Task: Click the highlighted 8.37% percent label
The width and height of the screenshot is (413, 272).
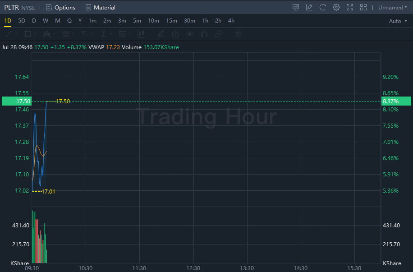Action: (396, 101)
